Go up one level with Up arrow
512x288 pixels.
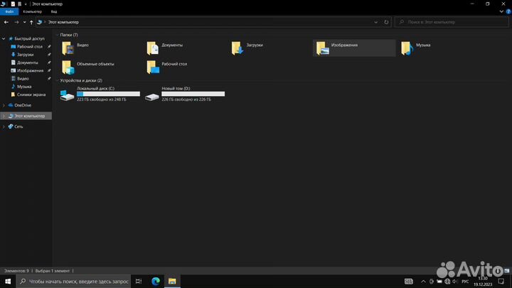pyautogui.click(x=31, y=22)
